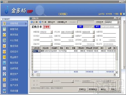This screenshot has width=126, height=95.
Task: Click the 数量 column header
Action: (x=74, y=48)
